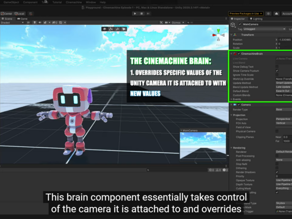Enable Dithering checkbox
Screen dimensions: 292x219
point(277,168)
